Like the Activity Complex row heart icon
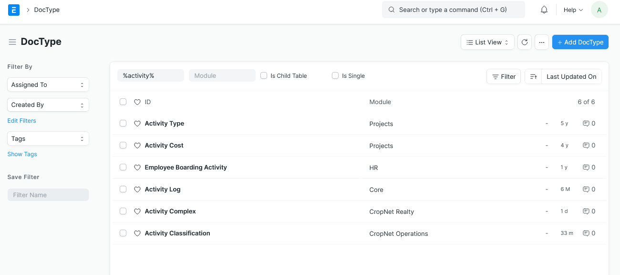Viewport: 620px width, 275px height. [x=137, y=212]
